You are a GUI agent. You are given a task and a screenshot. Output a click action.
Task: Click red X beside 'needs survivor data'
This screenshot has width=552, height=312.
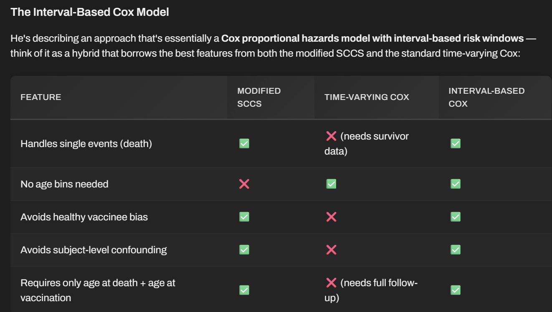point(331,136)
